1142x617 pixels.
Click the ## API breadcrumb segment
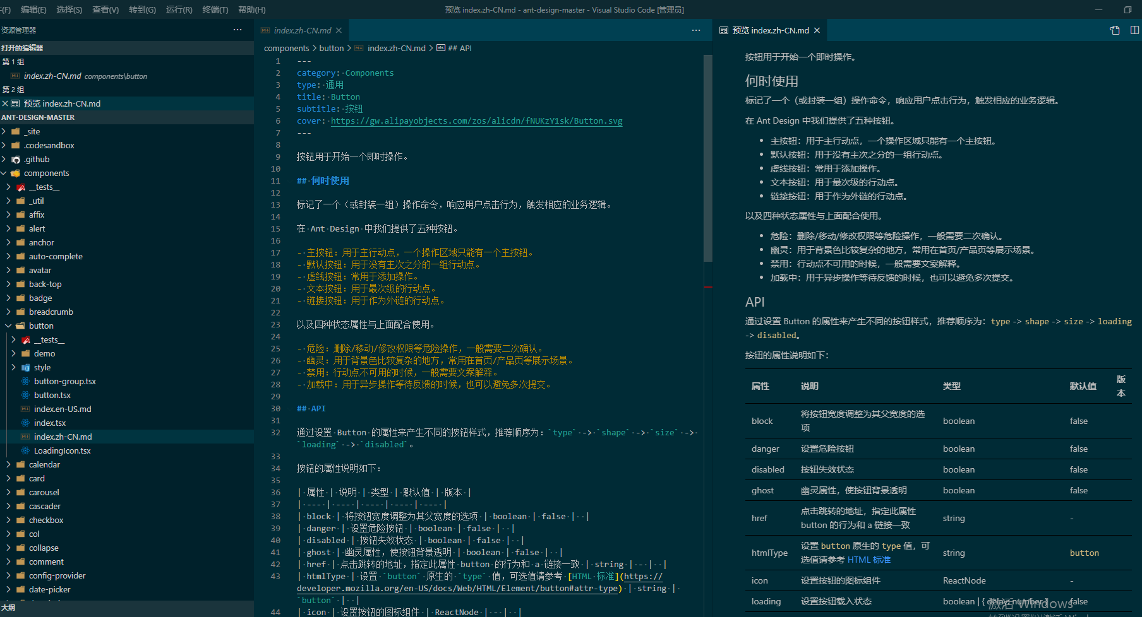[460, 48]
